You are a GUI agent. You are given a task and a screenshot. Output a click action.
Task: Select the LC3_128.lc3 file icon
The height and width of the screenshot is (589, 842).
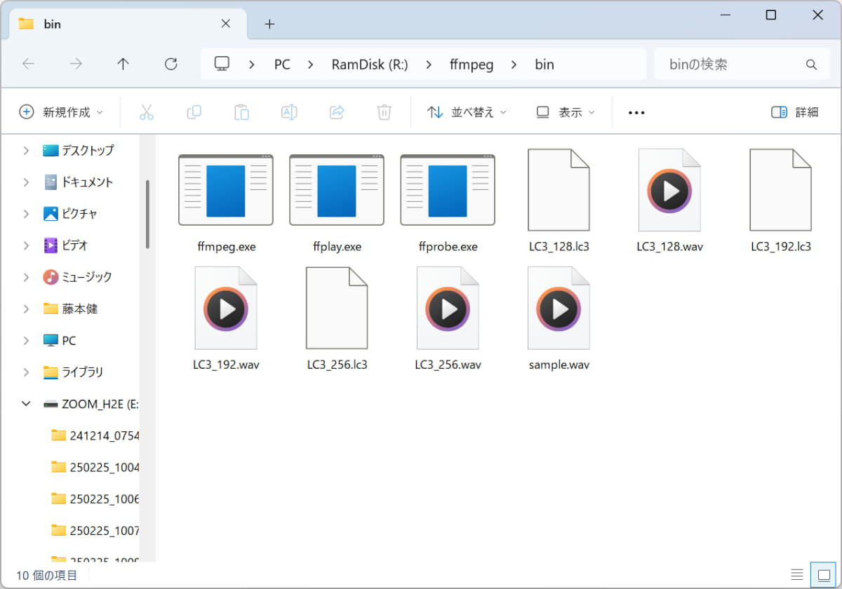pos(559,190)
